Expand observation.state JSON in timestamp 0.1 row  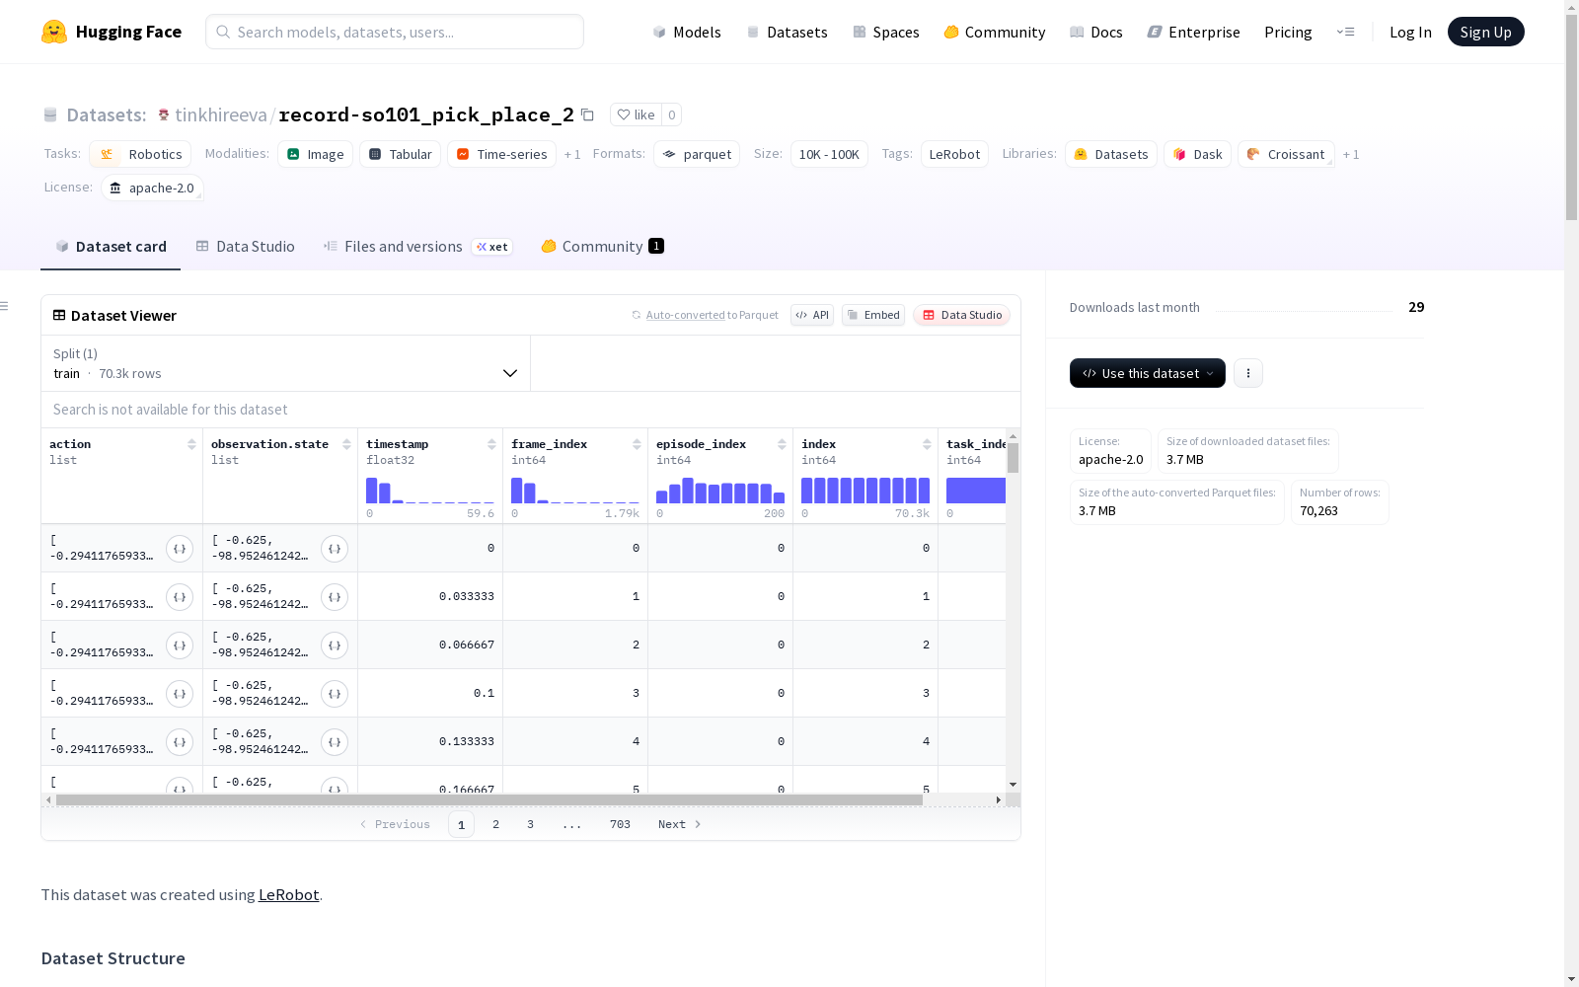335,694
